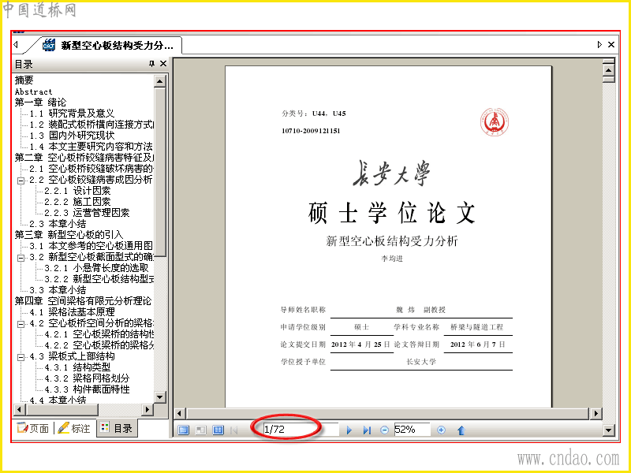Open the 1.3 国内外研究现状 entry
631x473 pixels.
[72, 136]
